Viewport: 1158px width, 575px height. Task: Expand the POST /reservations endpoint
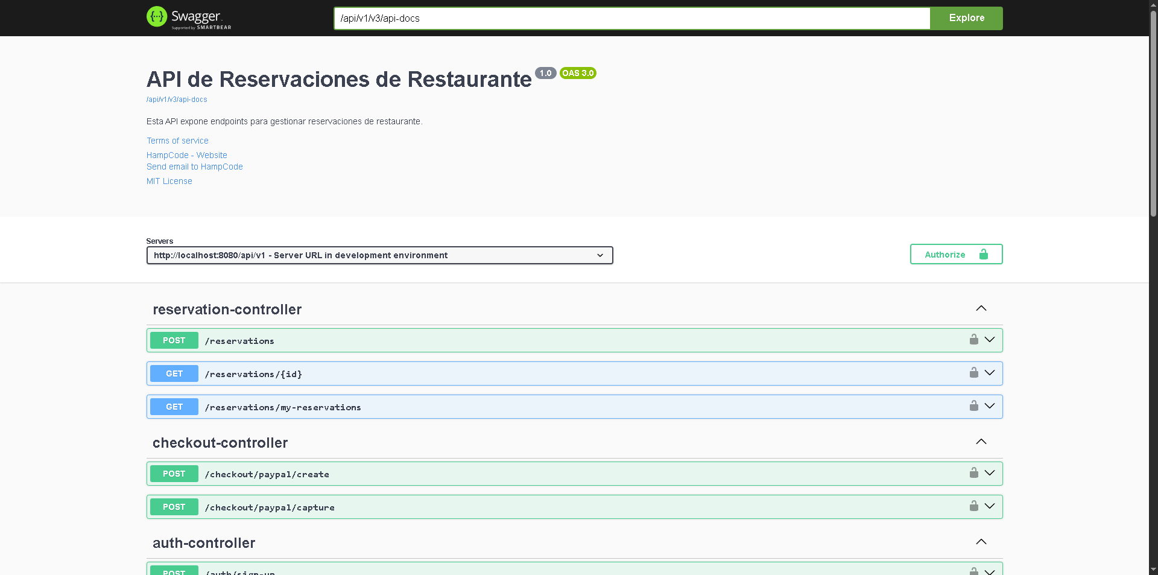coord(990,339)
